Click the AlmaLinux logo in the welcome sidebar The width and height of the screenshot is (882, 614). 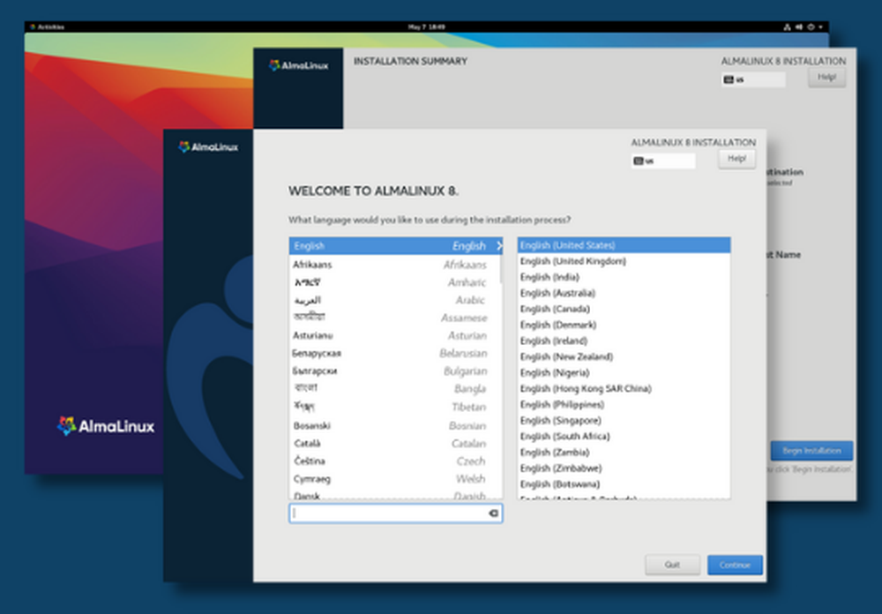pyautogui.click(x=208, y=147)
